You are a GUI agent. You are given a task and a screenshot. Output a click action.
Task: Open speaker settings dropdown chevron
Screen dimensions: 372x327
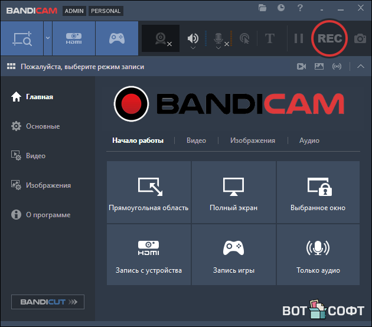tap(193, 48)
